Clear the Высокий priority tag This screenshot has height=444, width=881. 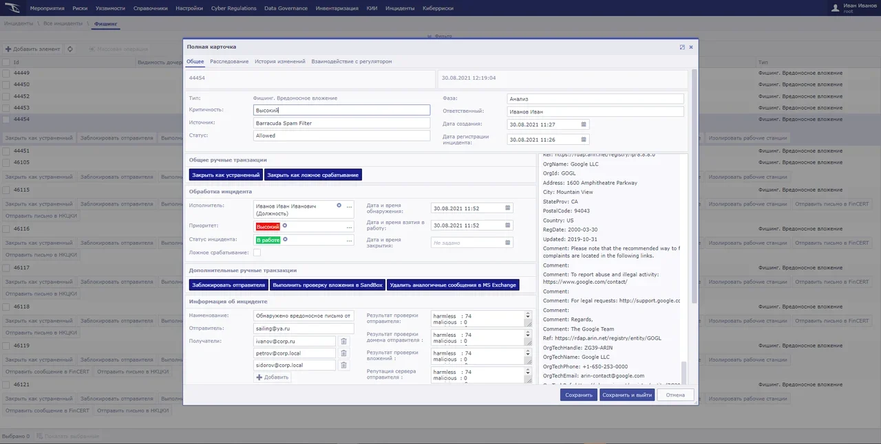click(x=285, y=225)
